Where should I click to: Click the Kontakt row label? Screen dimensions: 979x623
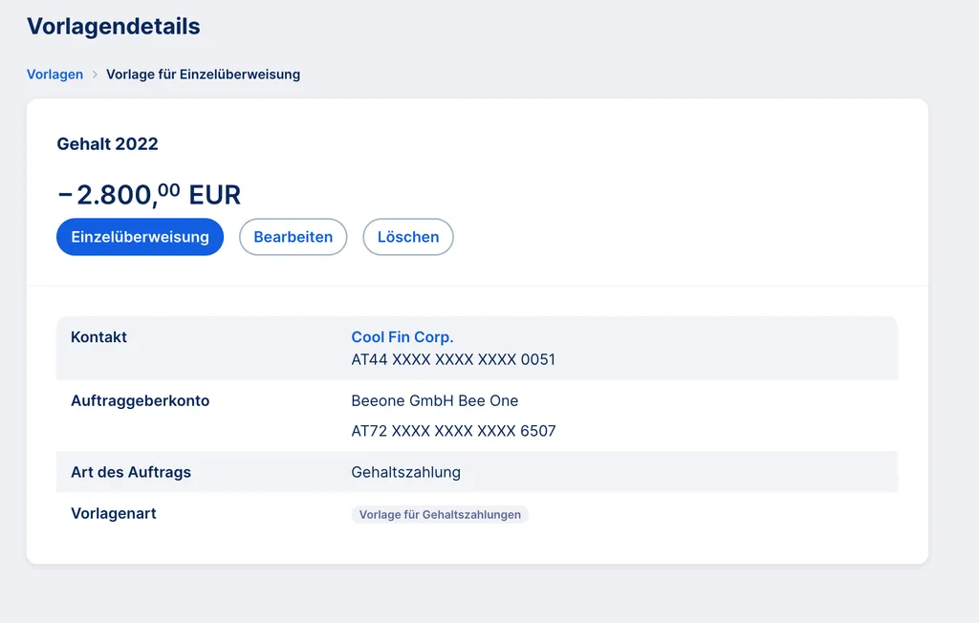click(x=98, y=337)
